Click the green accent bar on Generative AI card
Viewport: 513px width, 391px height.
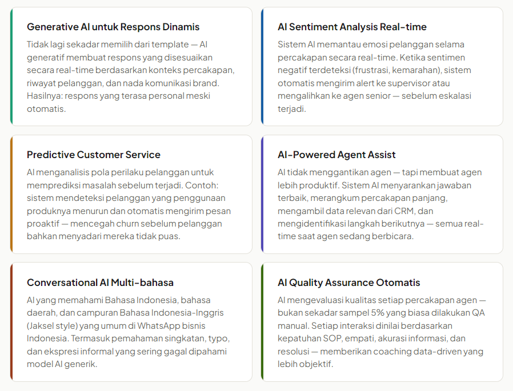tap(11, 66)
